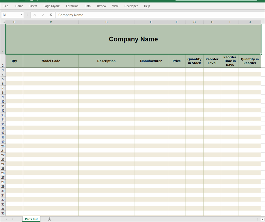Viewport: 265px width, 222px height.
Task: Click the Company Name merged title cell
Action: [x=133, y=39]
